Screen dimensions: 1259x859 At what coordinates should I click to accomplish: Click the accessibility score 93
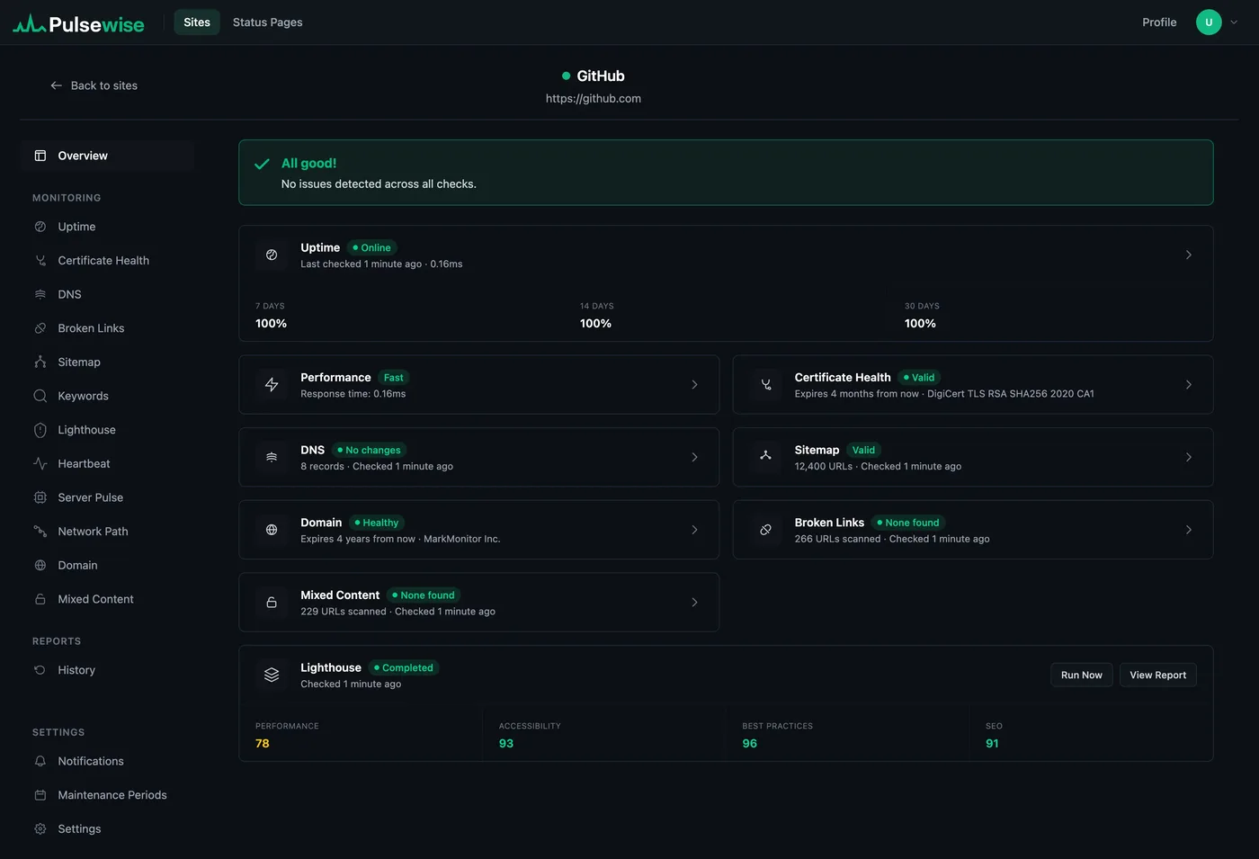(506, 744)
